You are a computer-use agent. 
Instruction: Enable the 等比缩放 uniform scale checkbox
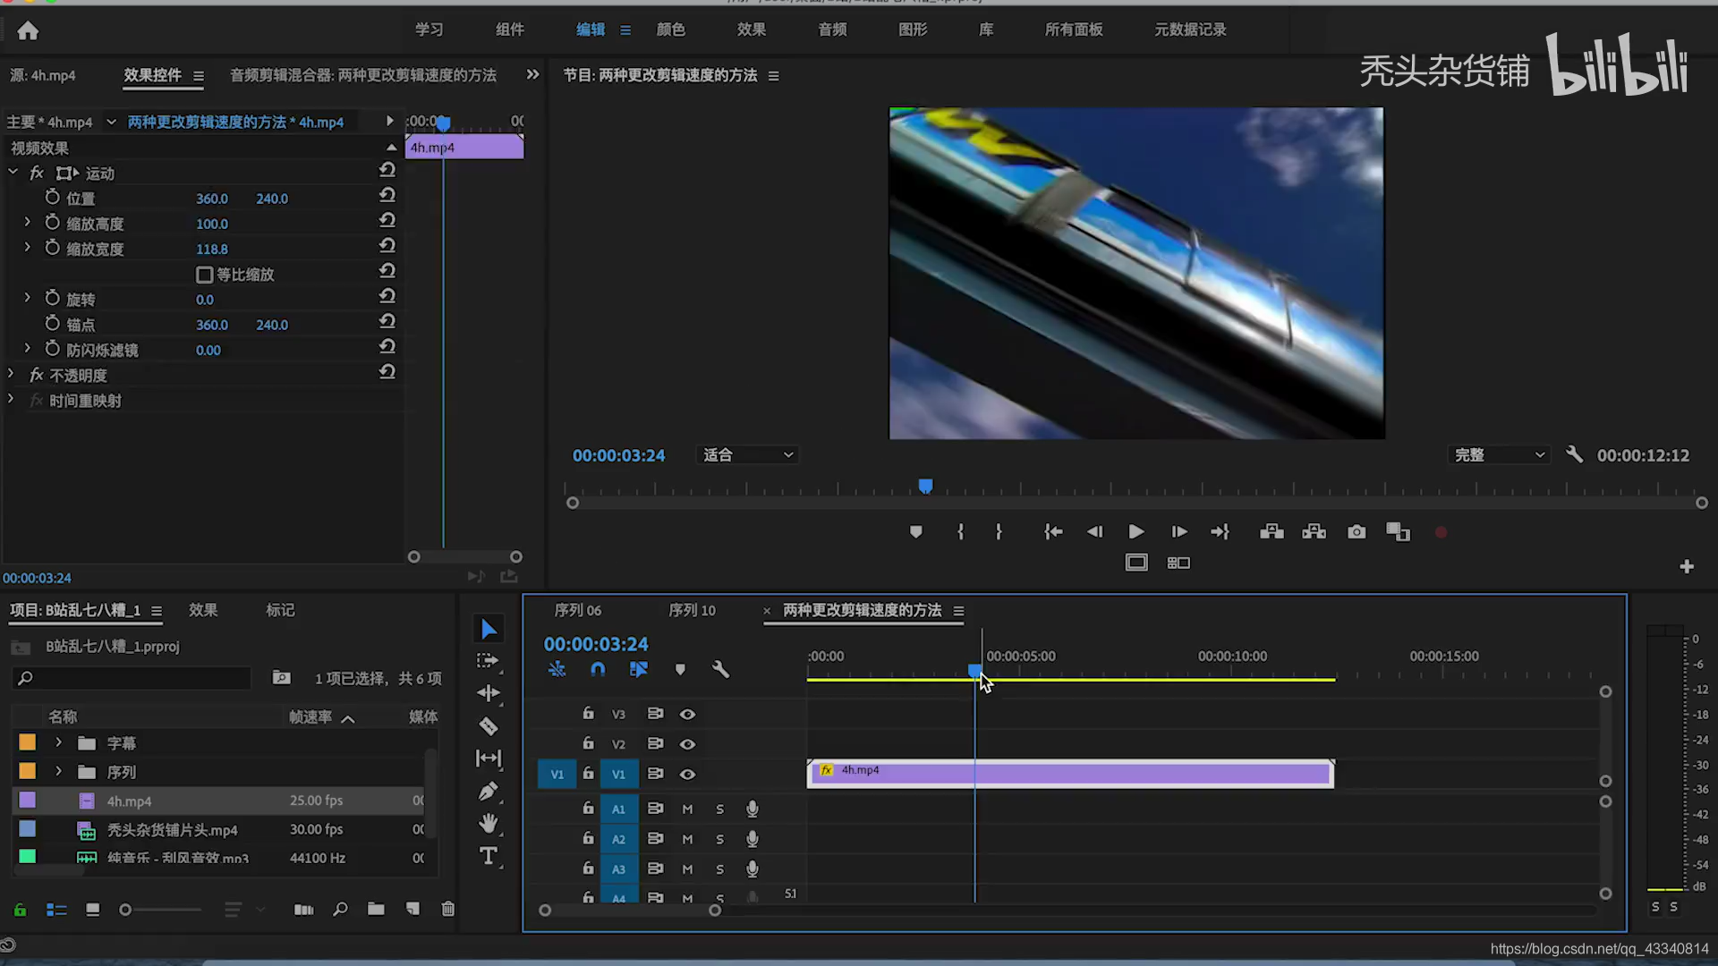(x=204, y=275)
